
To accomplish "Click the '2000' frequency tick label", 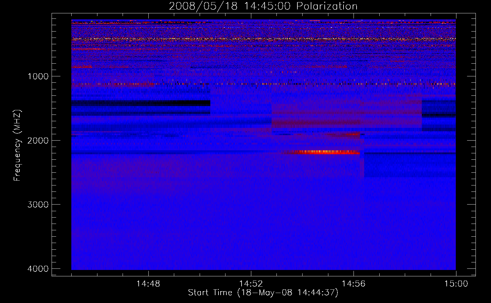I will [38, 140].
